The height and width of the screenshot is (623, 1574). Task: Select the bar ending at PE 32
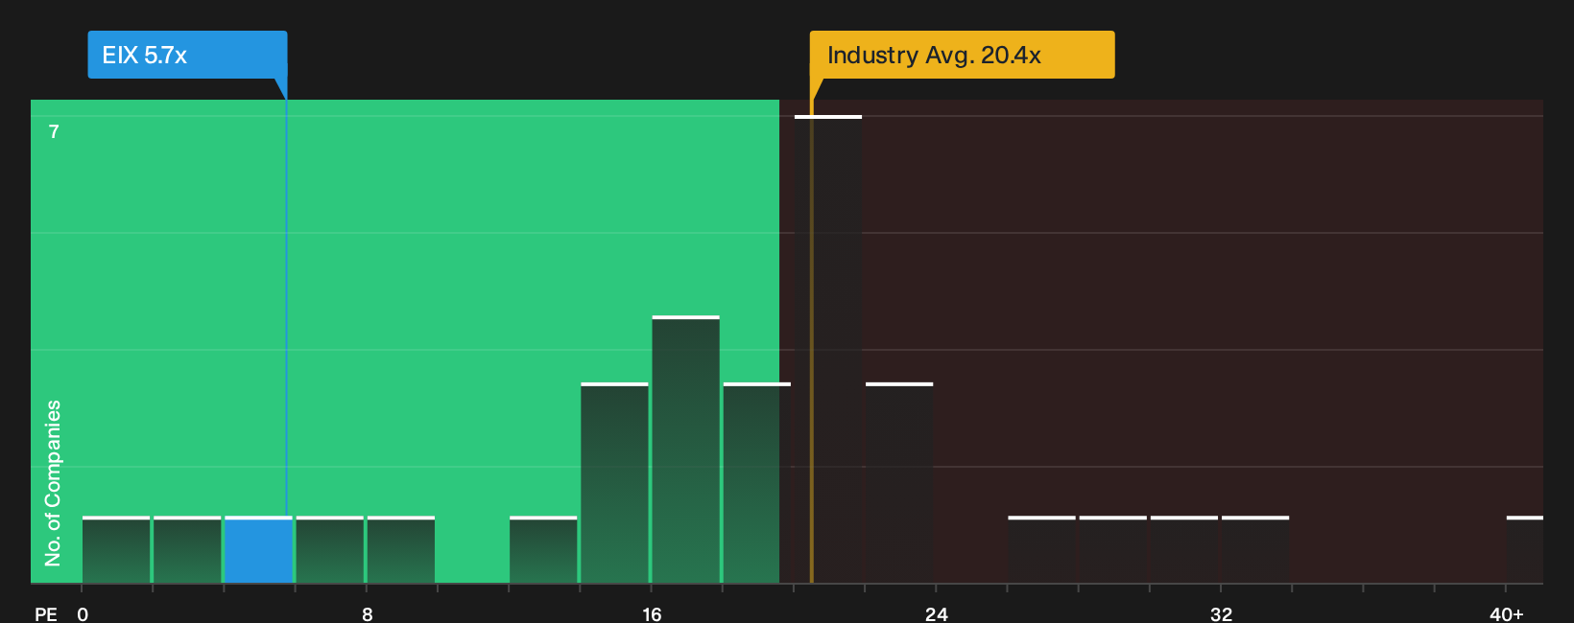coord(1184,550)
